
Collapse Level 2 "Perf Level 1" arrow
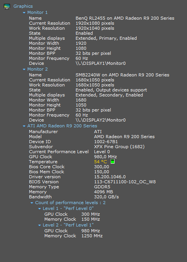[40, 225]
